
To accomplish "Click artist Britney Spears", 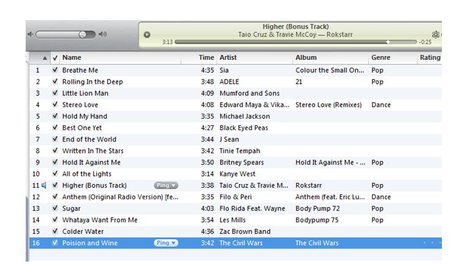I will (x=242, y=163).
